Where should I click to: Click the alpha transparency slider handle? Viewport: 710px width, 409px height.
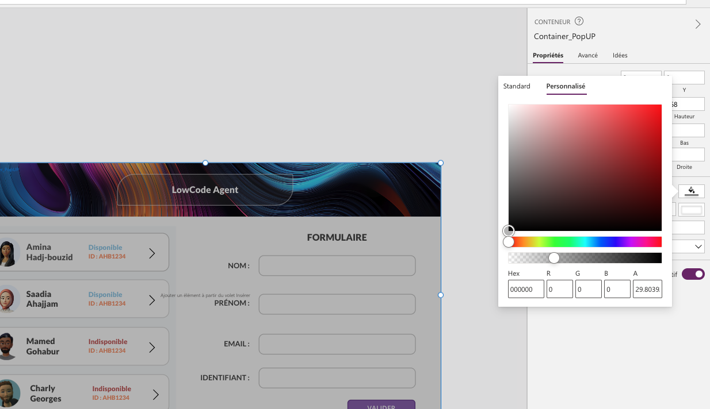tap(554, 258)
